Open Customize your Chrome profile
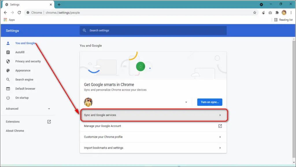The width and height of the screenshot is (296, 167). pyautogui.click(x=153, y=137)
